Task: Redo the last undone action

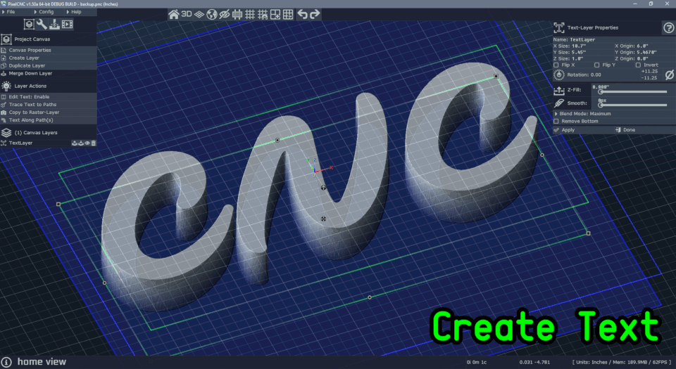Action: [315, 14]
